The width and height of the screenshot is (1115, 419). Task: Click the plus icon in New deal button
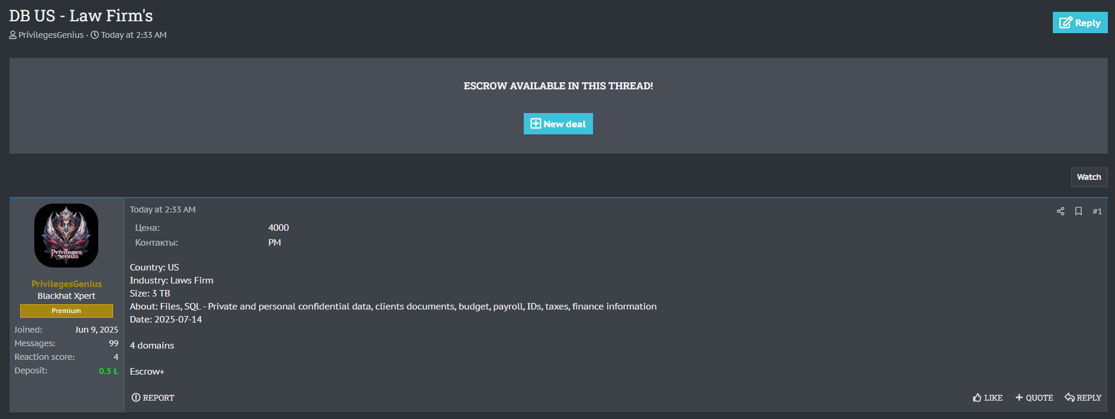pos(536,124)
